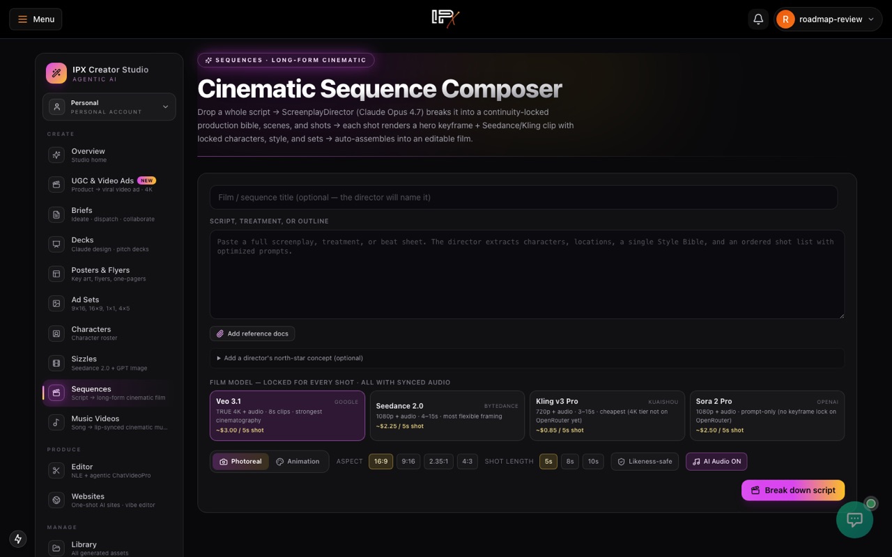Click the Editor scissors icon
The width and height of the screenshot is (892, 557).
pos(56,471)
